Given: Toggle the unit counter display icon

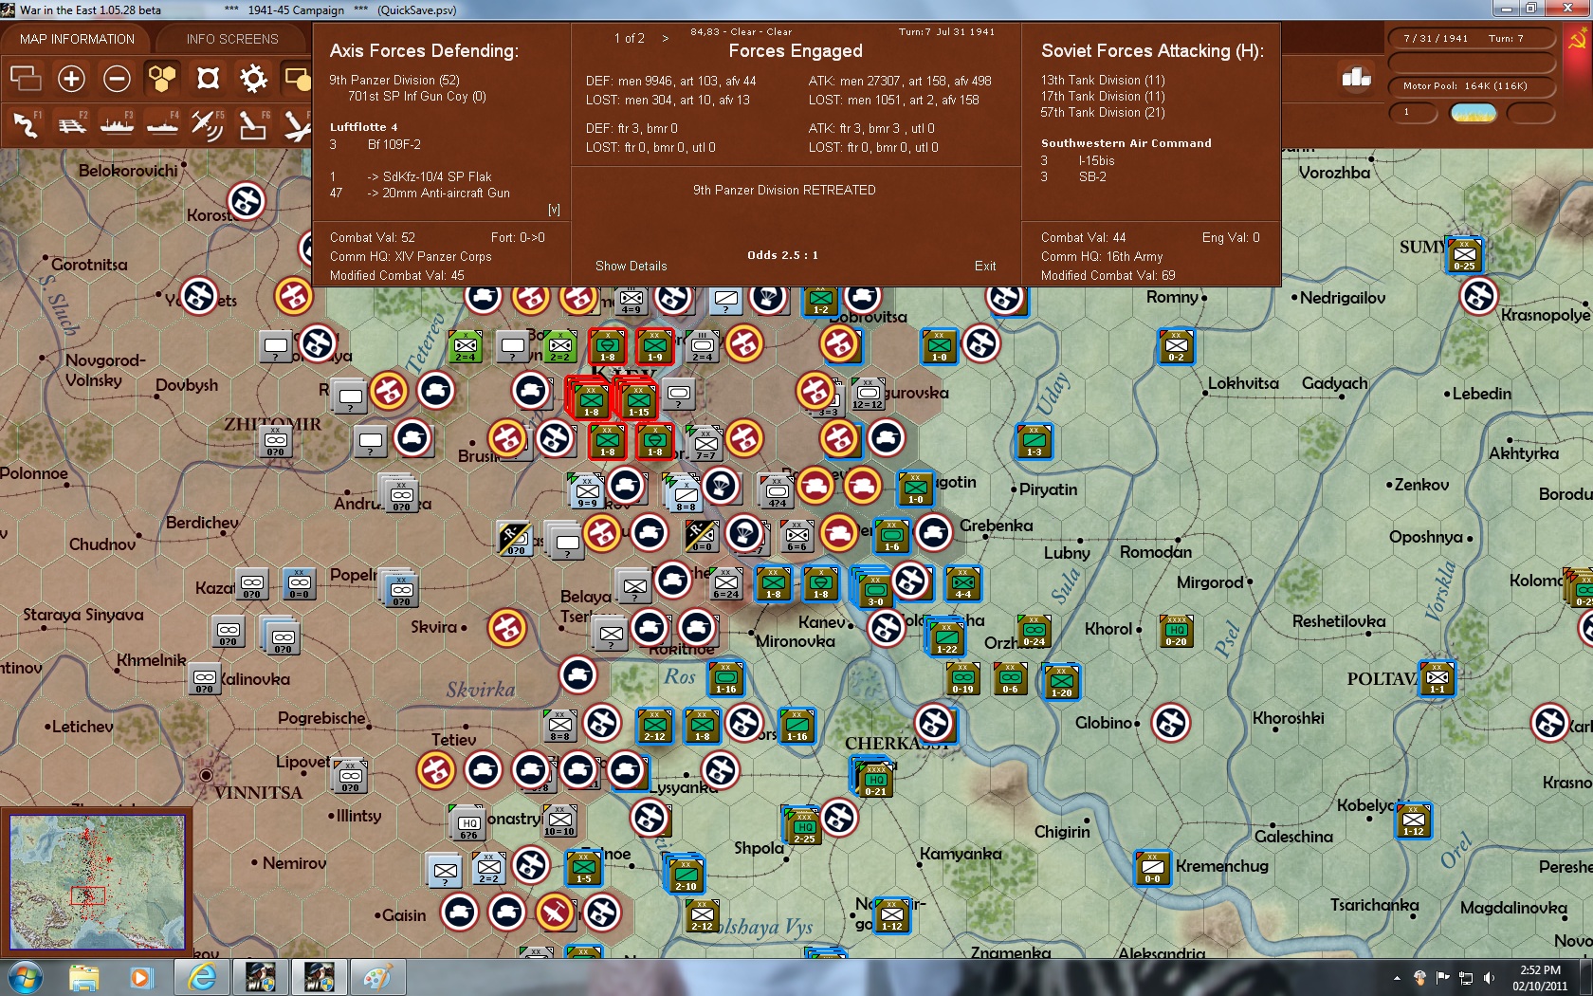Looking at the screenshot, I should pyautogui.click(x=297, y=78).
